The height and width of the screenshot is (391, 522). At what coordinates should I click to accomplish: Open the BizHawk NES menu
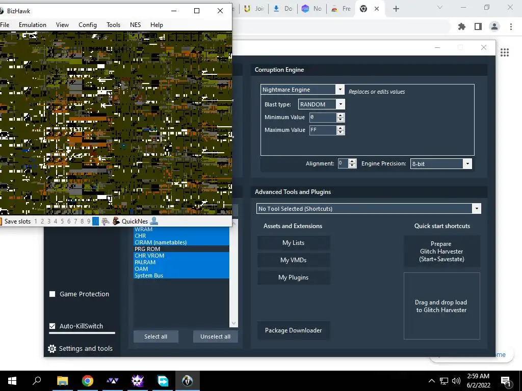[135, 25]
